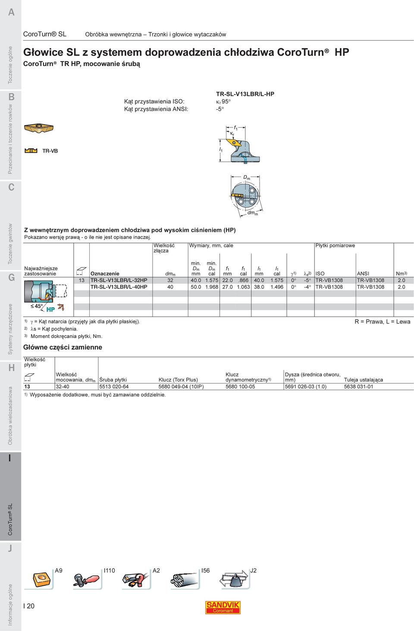
Task: Click footnote 'Moment dokręcania płytki, Nm.'
Action: coord(63,336)
